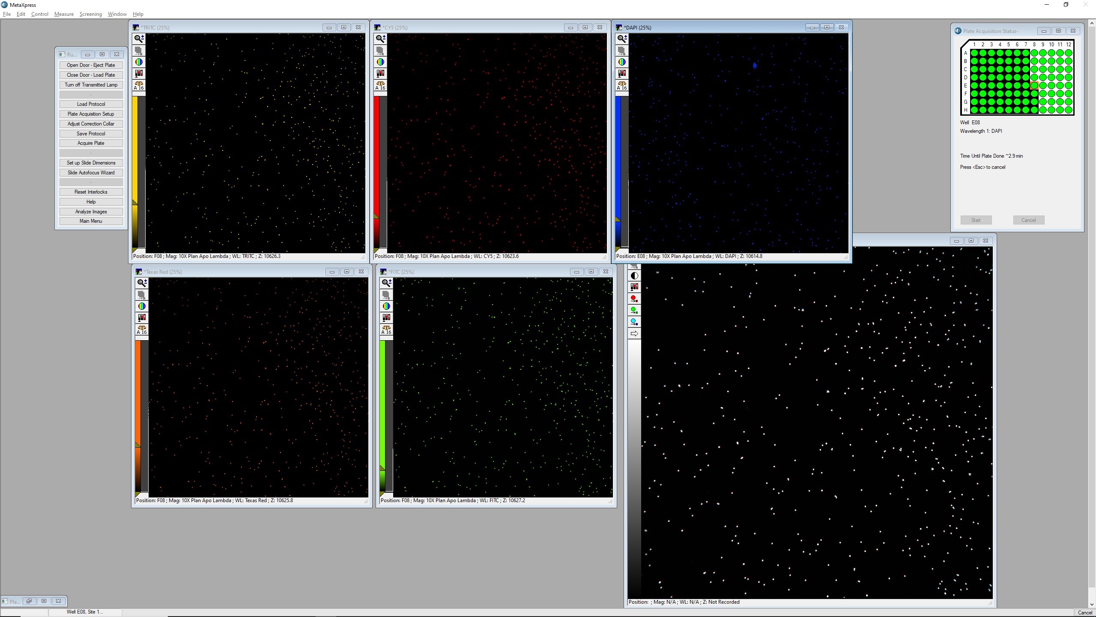Select well A12 in plate map
1096x617 pixels.
[1068, 53]
